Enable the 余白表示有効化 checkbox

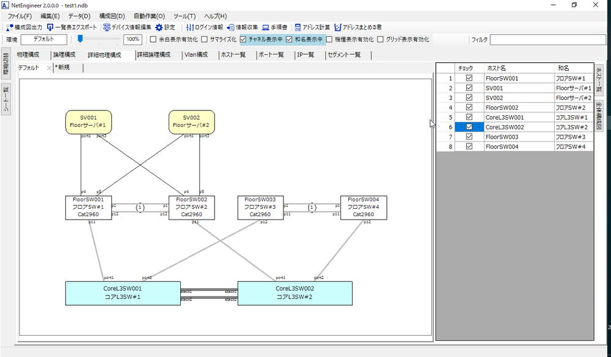(x=153, y=40)
